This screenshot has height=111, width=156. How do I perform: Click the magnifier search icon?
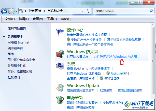(151, 11)
